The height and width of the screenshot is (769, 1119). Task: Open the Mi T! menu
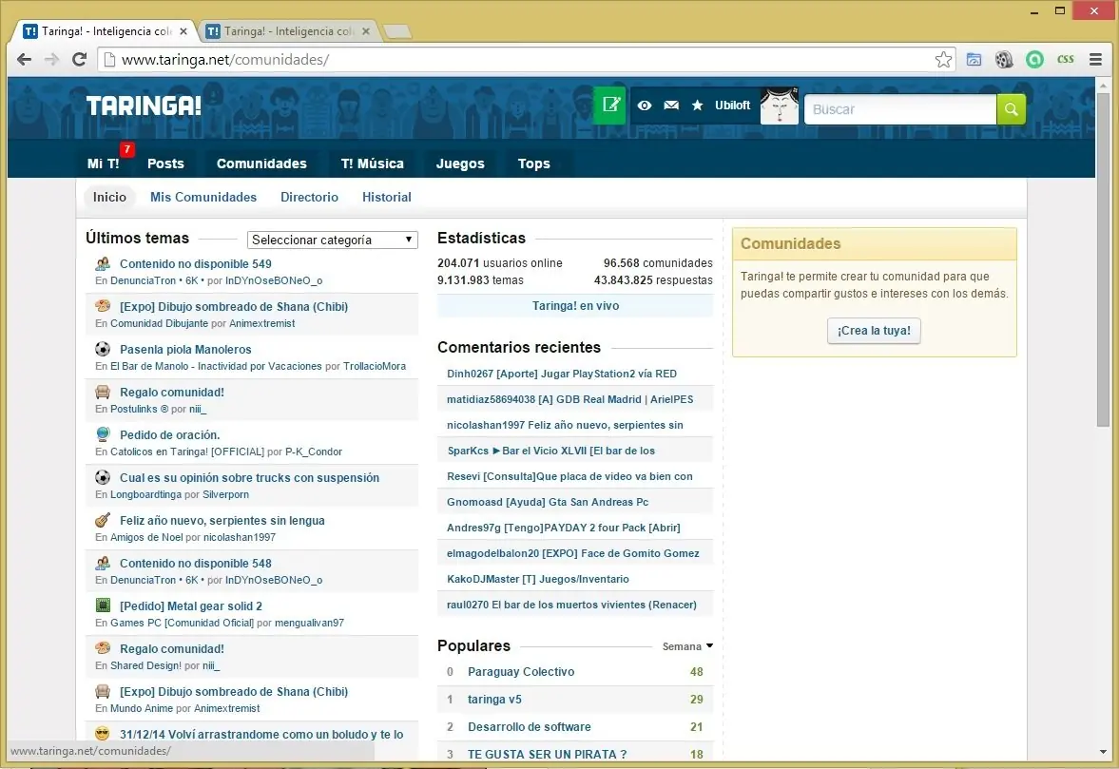[104, 163]
